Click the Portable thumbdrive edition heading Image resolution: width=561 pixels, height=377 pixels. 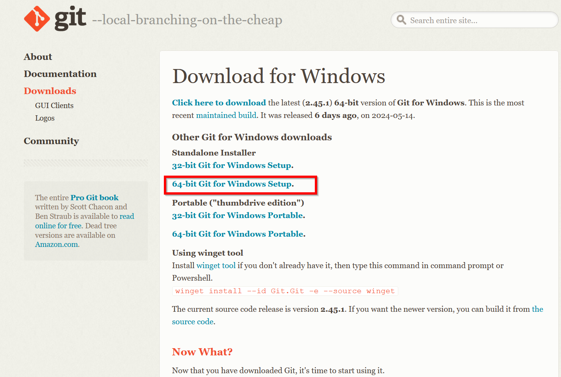point(238,203)
